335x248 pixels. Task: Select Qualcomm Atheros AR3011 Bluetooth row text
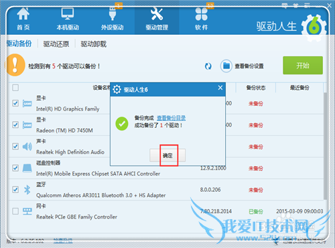pyautogui.click(x=101, y=195)
